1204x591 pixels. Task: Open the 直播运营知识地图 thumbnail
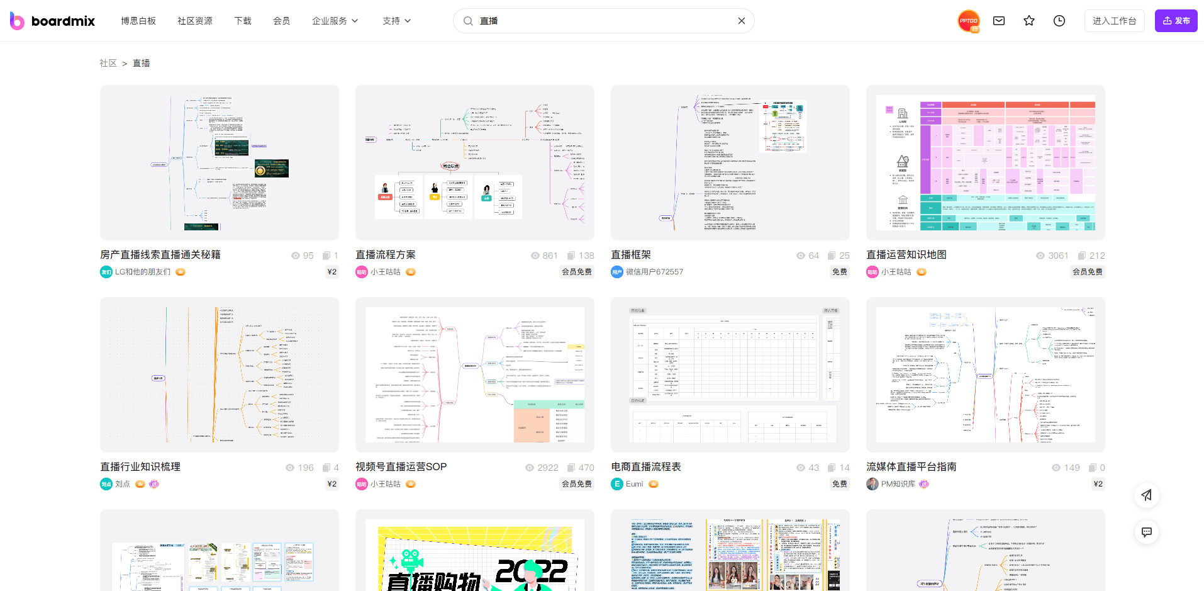(x=985, y=162)
